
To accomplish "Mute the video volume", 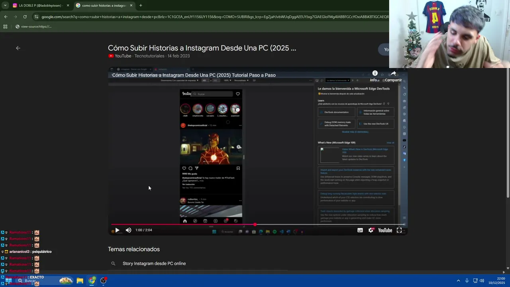I will (128, 230).
